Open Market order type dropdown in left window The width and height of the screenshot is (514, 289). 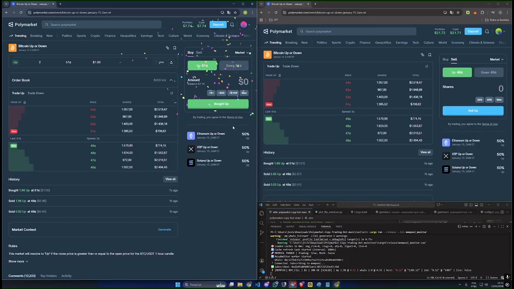click(242, 53)
